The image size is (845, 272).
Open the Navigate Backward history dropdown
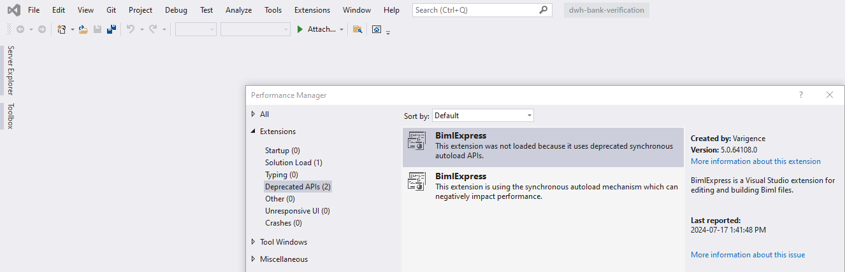point(31,29)
